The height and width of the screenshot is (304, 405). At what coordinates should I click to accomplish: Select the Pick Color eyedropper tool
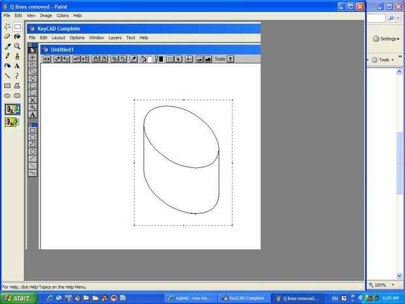click(7, 46)
